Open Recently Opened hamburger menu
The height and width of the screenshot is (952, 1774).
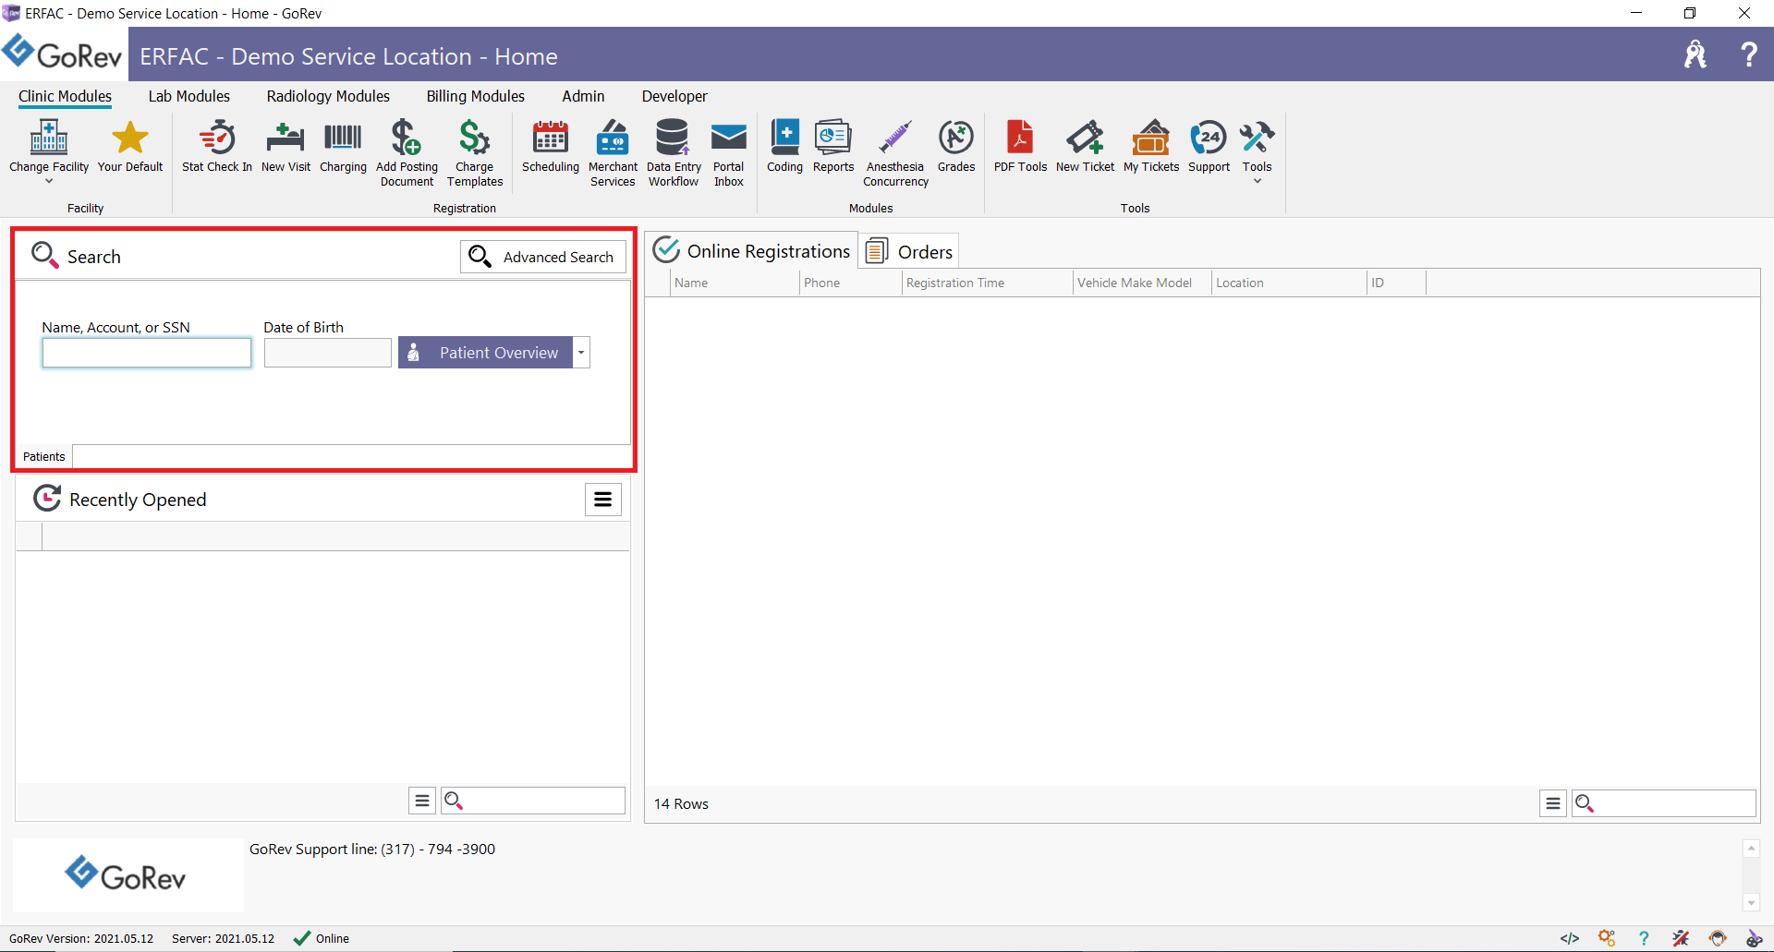(603, 500)
